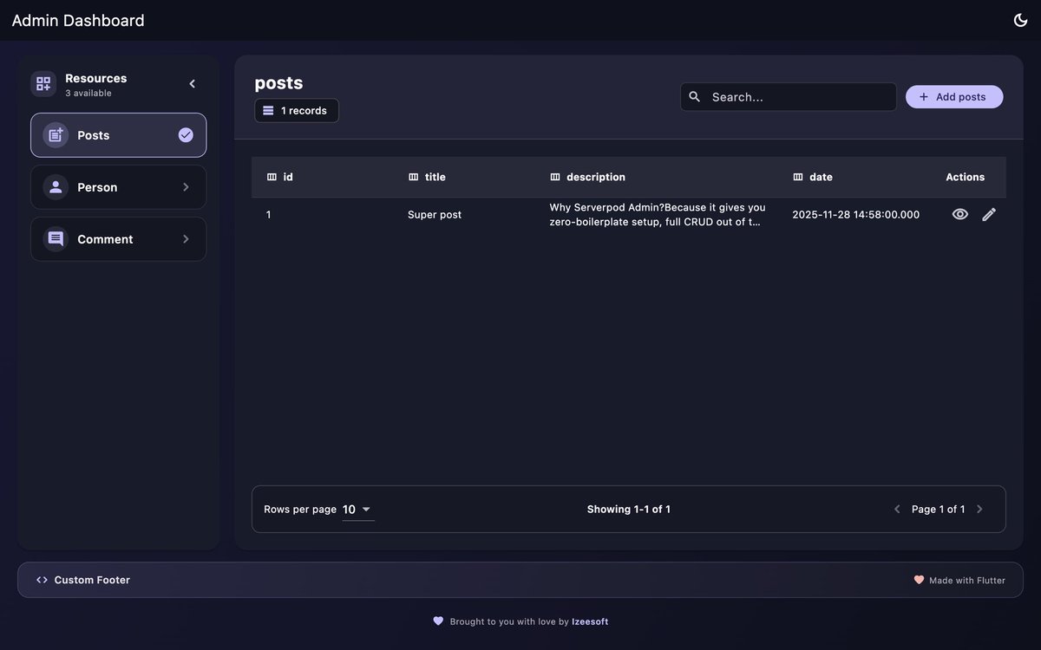View Super post with eye icon
The height and width of the screenshot is (650, 1041).
[x=960, y=214]
